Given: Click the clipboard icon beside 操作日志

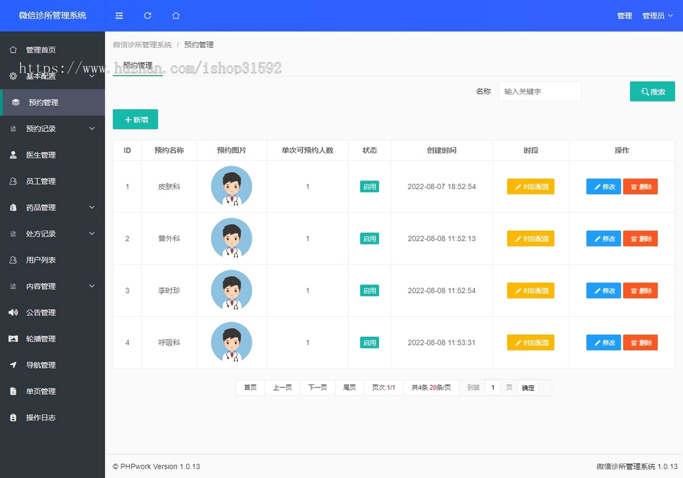Looking at the screenshot, I should [x=14, y=417].
